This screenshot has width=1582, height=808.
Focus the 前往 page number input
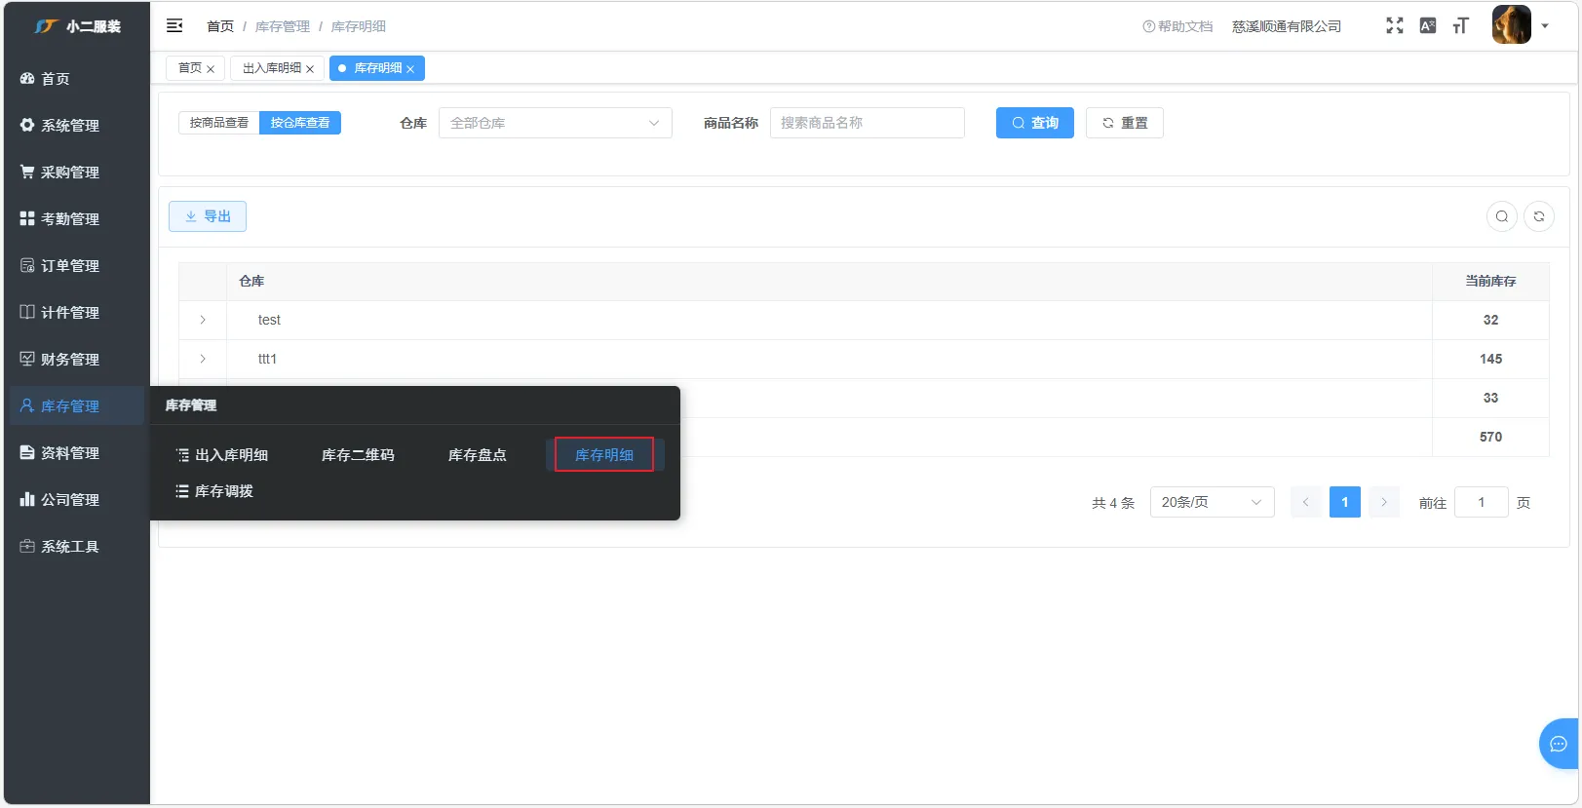tap(1482, 502)
